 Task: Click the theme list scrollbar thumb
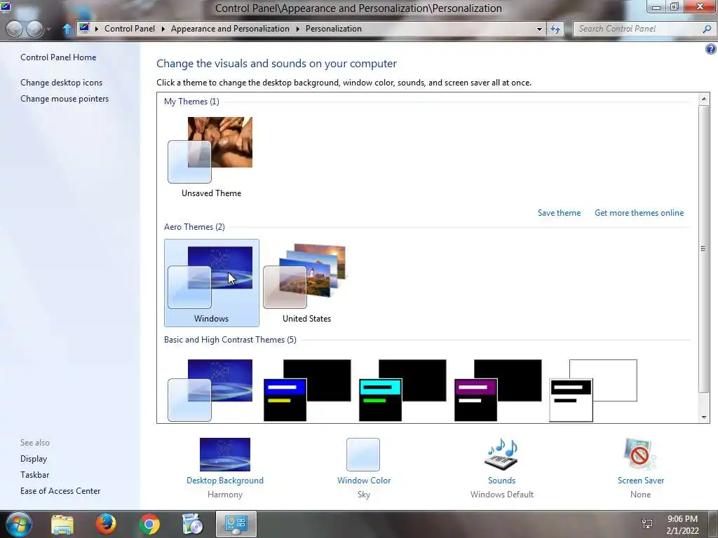[x=704, y=249]
